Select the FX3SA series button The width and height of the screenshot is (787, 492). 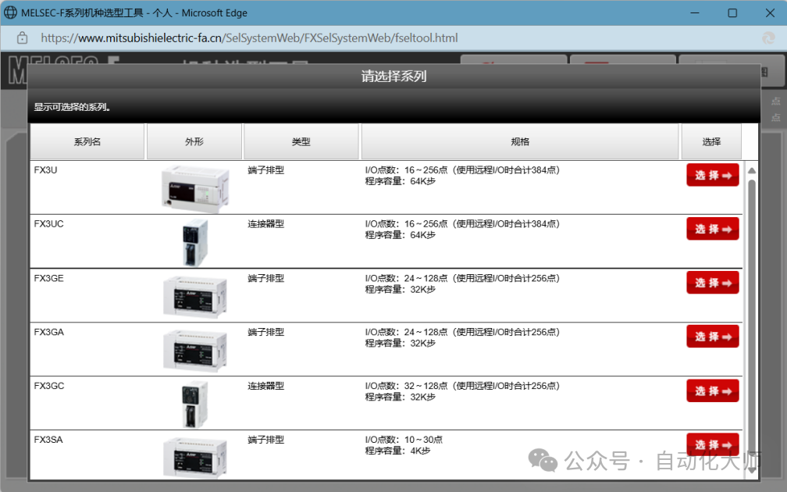(713, 444)
